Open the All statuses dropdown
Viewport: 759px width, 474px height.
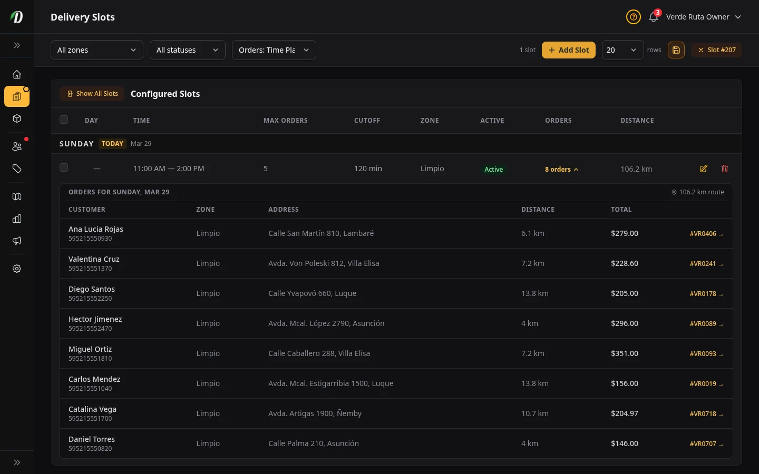pos(187,50)
